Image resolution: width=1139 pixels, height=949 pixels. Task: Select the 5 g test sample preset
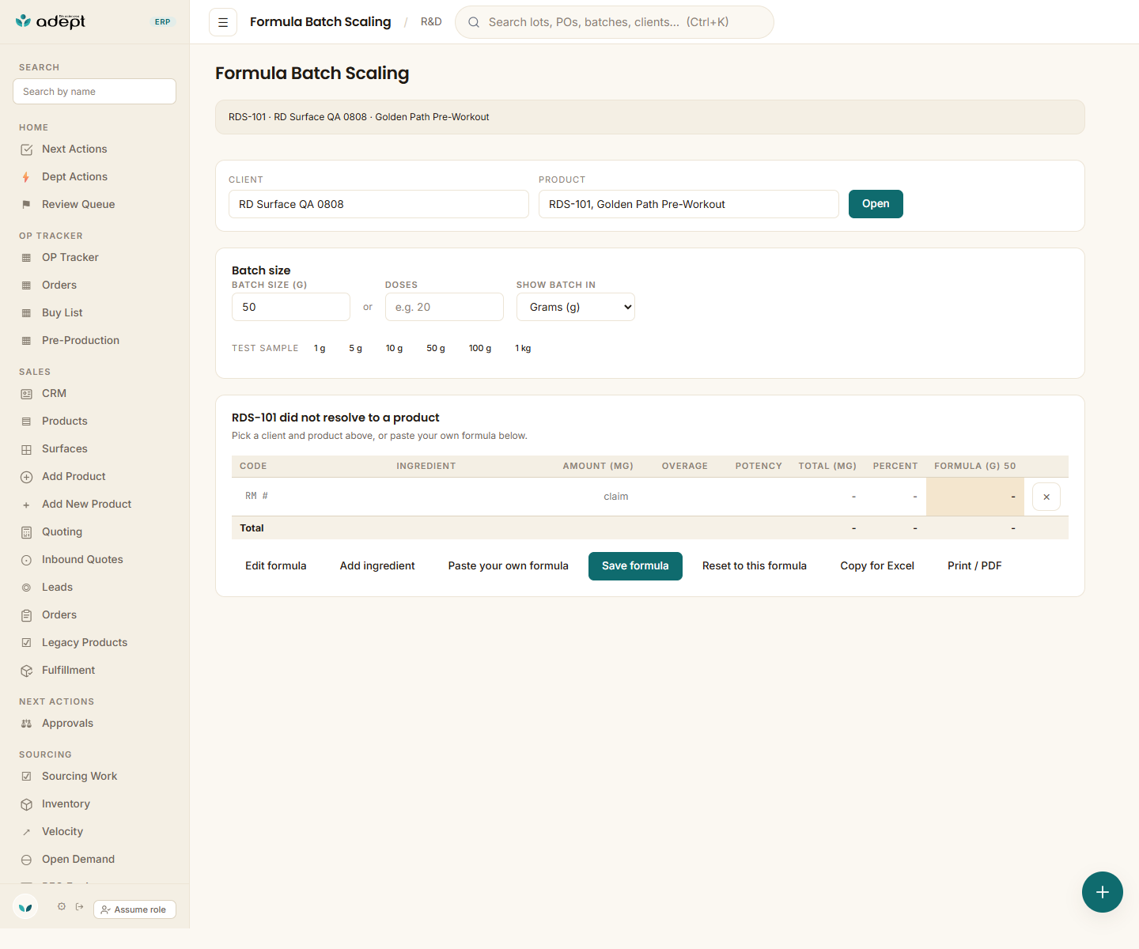[356, 349]
